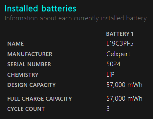Screen dimensions: 153x119
Task: Click the MANUFACTURER row label
Action: pyautogui.click(x=30, y=54)
